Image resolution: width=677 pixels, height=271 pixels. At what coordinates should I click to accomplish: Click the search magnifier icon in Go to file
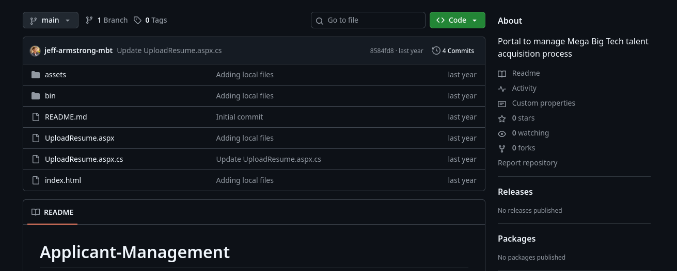coord(320,20)
